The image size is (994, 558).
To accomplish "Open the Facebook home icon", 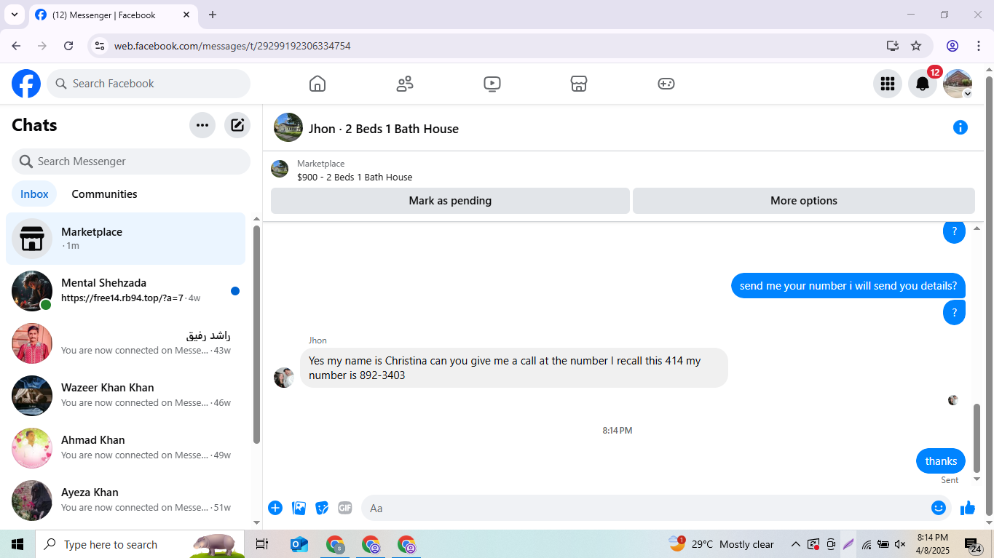I will point(317,84).
